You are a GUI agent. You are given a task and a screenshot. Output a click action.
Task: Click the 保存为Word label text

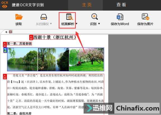[x=120, y=24]
